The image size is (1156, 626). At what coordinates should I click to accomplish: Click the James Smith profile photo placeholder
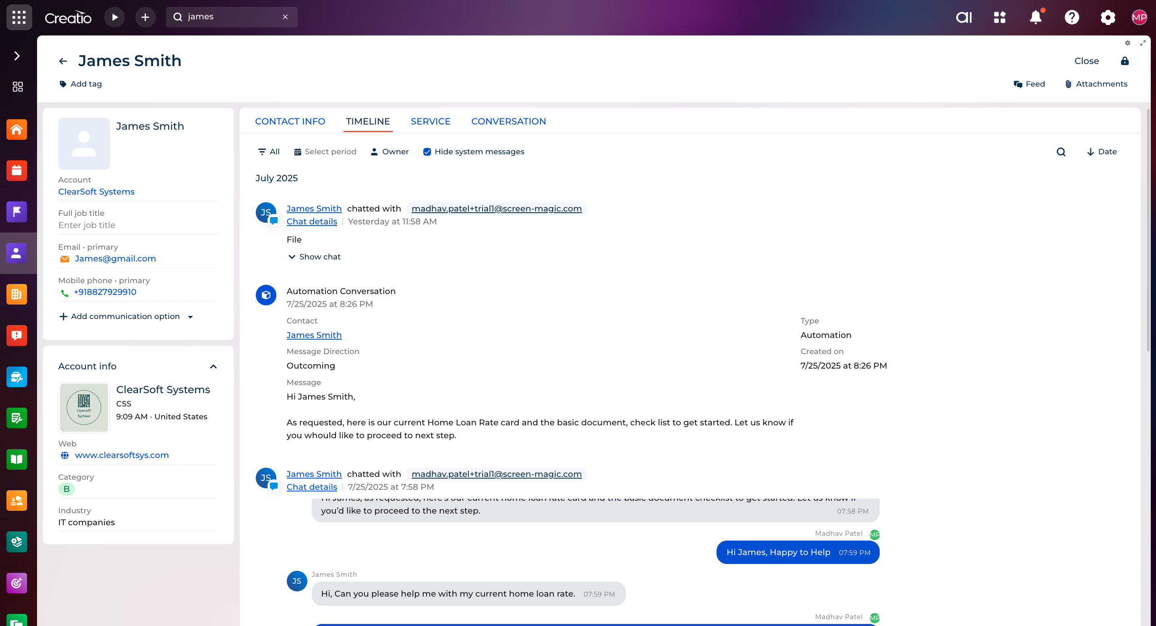coord(84,143)
